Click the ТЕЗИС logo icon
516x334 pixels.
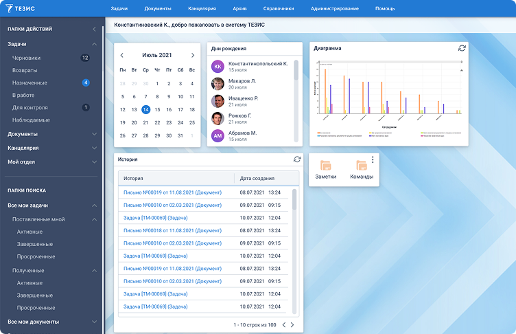pyautogui.click(x=9, y=8)
